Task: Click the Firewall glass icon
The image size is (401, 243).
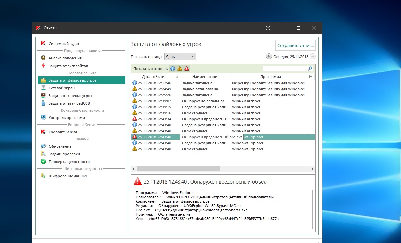Action: tap(43, 88)
